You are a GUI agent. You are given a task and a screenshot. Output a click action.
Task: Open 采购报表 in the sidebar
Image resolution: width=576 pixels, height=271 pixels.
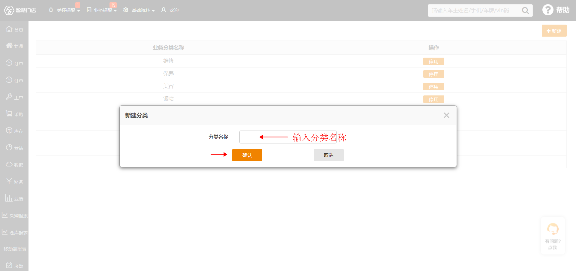[14, 215]
